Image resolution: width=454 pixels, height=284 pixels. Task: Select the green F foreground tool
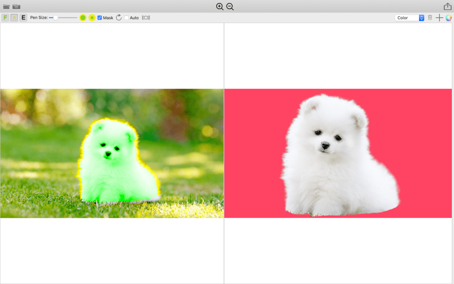pyautogui.click(x=5, y=18)
